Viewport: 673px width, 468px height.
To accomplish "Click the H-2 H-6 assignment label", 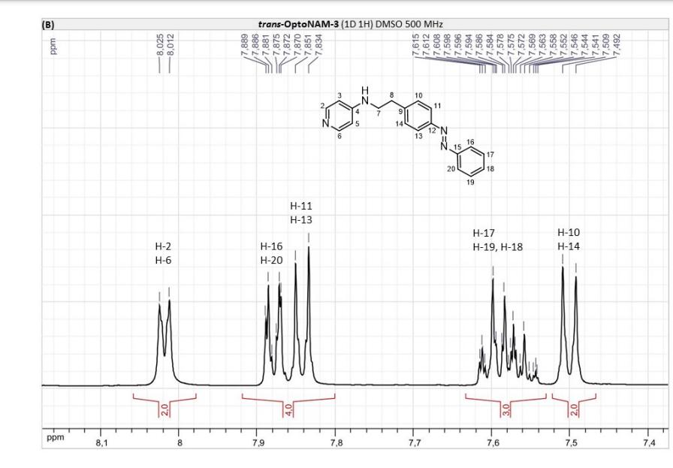I will tap(164, 253).
